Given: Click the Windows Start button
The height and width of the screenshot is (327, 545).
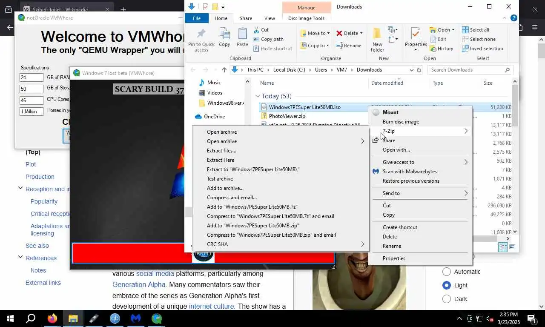Looking at the screenshot, I should coord(10,318).
